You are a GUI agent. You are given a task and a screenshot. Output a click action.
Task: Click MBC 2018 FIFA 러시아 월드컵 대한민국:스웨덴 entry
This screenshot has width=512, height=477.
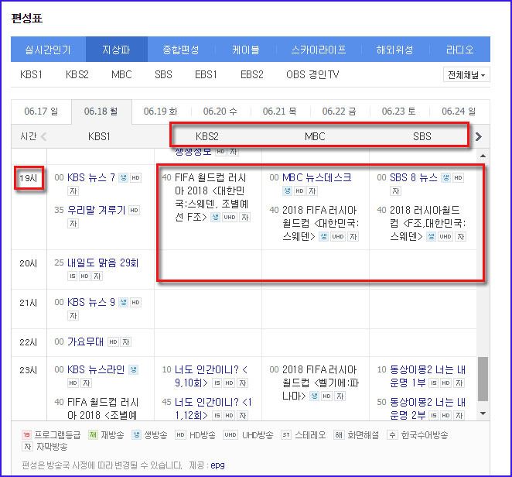320,223
